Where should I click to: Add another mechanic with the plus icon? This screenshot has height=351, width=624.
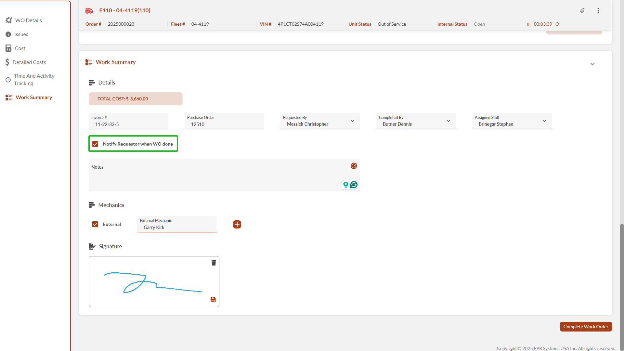point(237,224)
